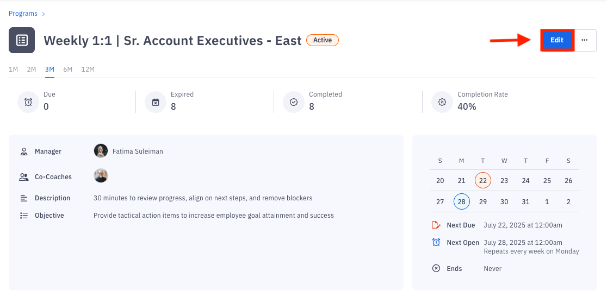This screenshot has width=607, height=297.
Task: Click the Expired calendar icon
Action: click(156, 102)
